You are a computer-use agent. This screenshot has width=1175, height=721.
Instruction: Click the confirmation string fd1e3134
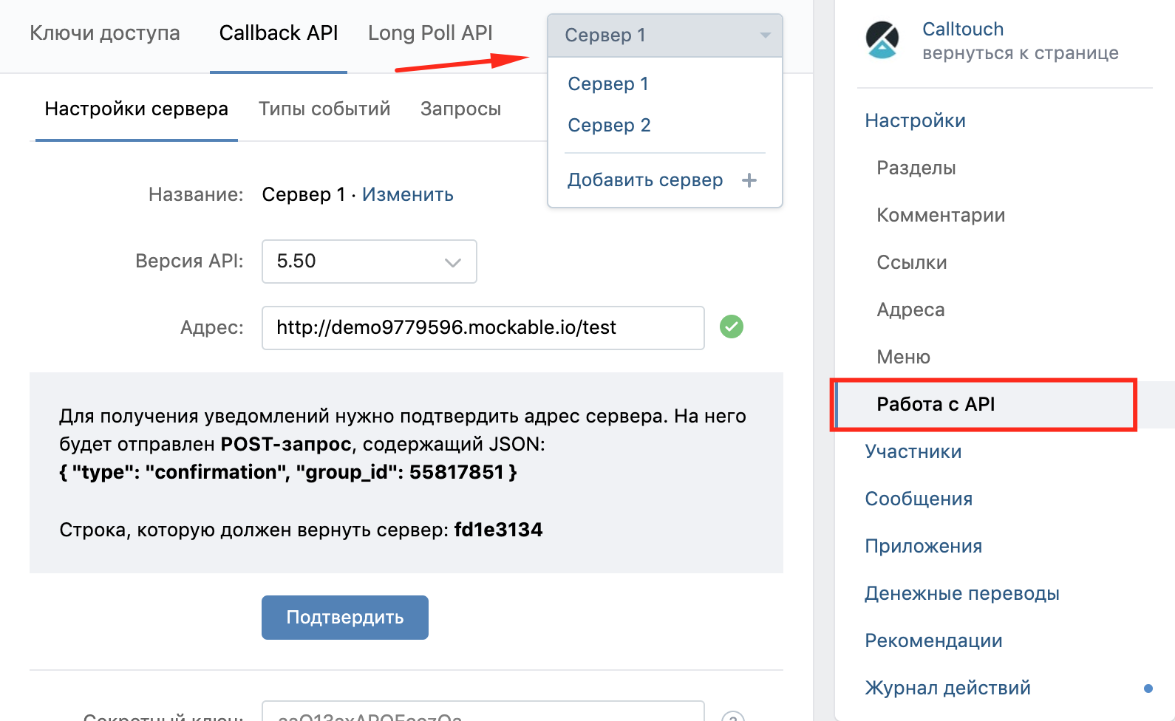click(x=498, y=530)
